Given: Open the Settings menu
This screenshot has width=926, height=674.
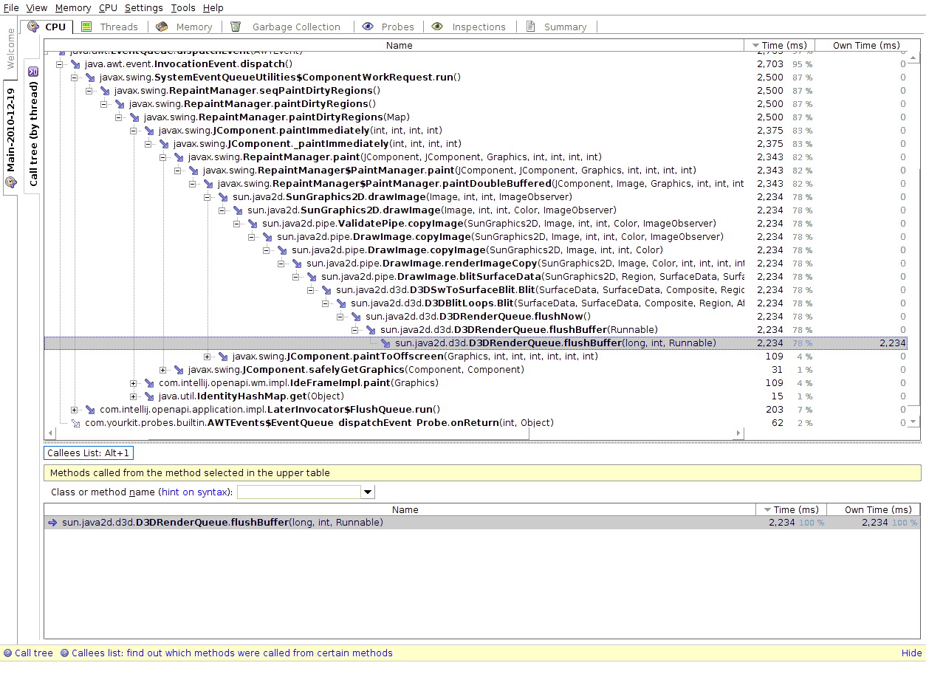Looking at the screenshot, I should click(143, 7).
